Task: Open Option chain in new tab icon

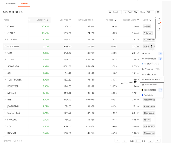Action: [x=160, y=59]
